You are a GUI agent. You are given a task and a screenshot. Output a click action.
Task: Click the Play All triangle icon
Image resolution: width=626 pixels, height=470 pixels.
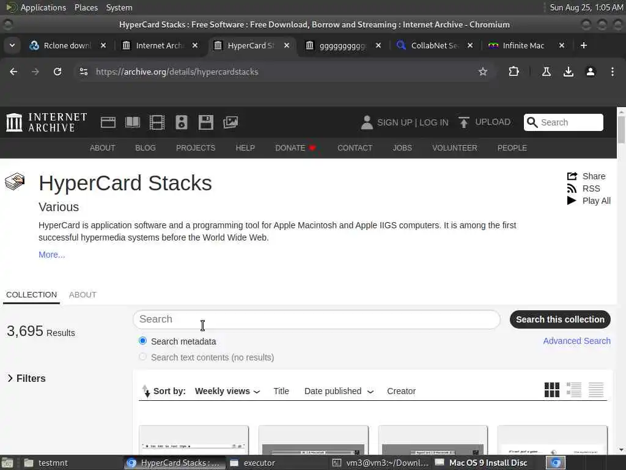tap(572, 201)
